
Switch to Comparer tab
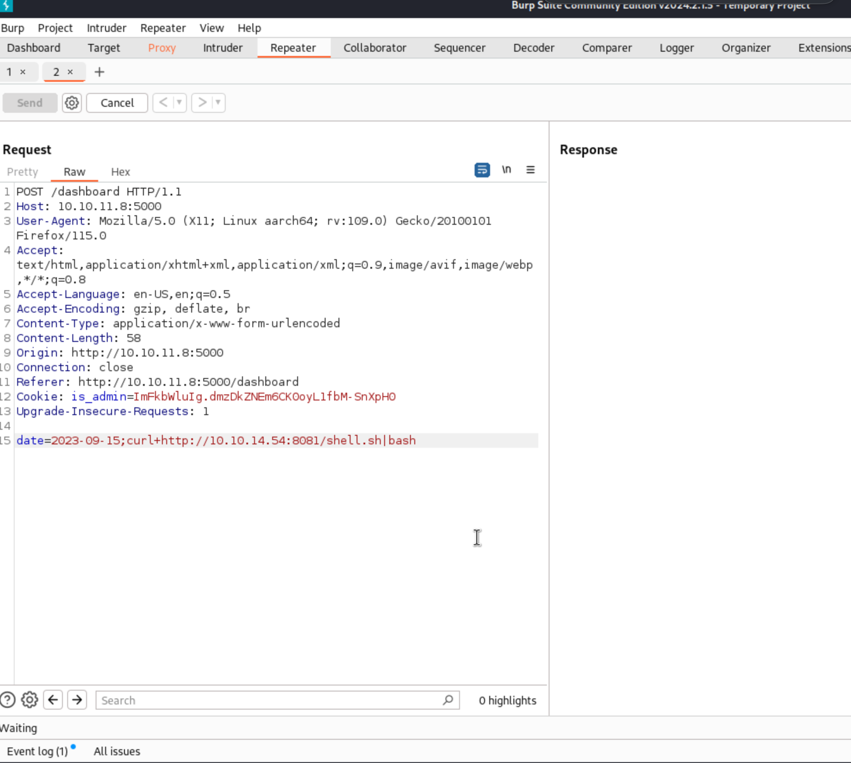[x=607, y=48]
